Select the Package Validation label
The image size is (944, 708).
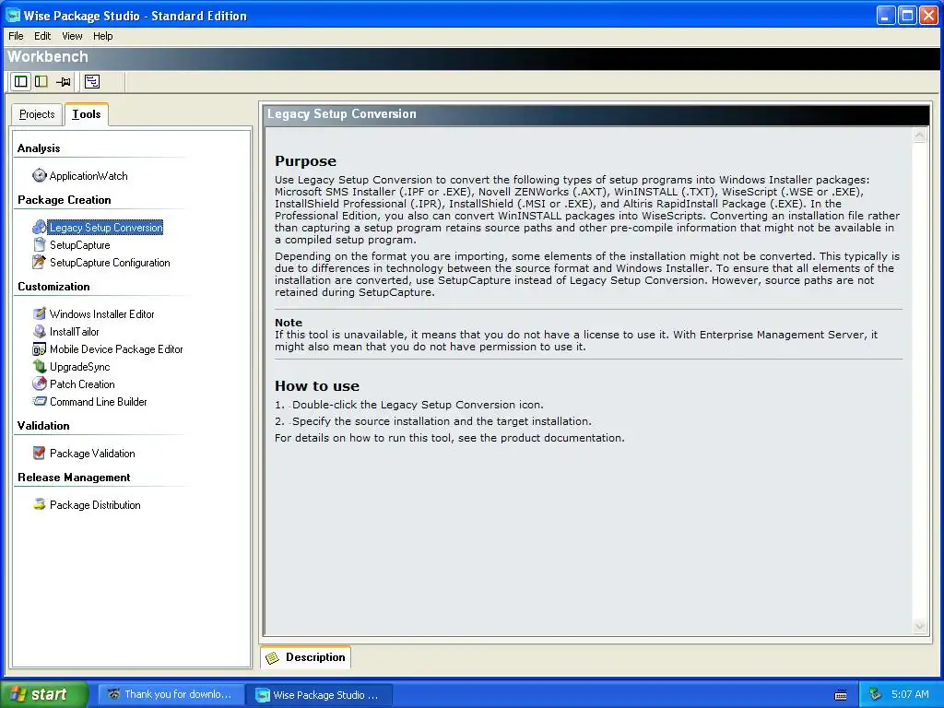tap(93, 454)
